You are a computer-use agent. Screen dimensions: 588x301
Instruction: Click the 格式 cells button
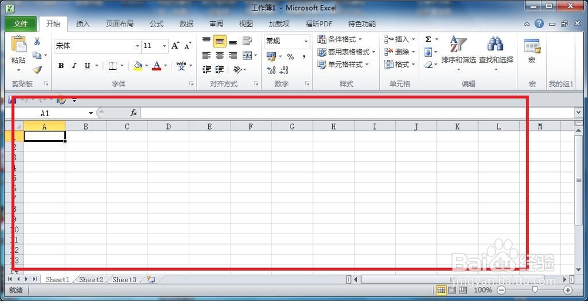(x=400, y=65)
